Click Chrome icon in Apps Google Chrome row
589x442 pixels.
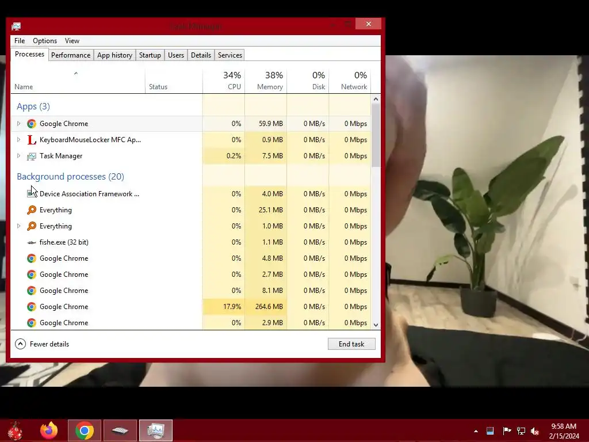point(32,124)
